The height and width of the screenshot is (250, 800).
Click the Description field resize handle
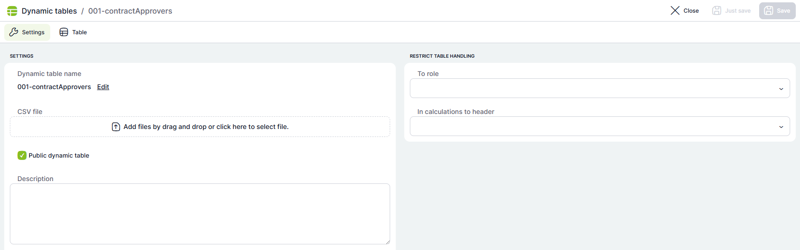pyautogui.click(x=388, y=242)
